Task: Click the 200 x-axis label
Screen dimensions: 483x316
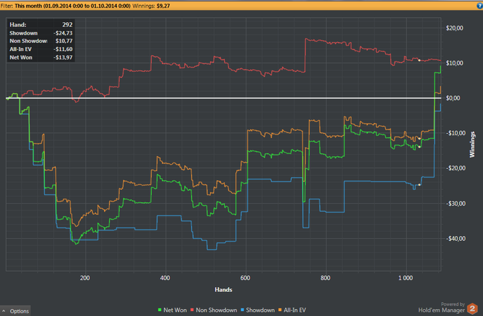Action: pos(85,278)
